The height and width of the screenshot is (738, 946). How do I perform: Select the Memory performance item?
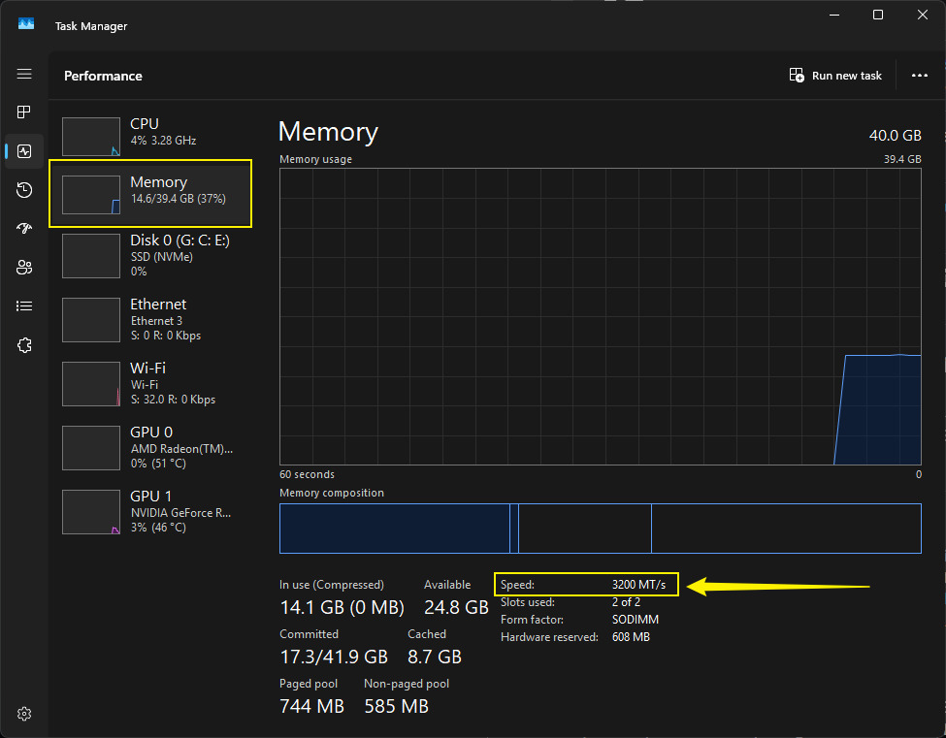(150, 194)
